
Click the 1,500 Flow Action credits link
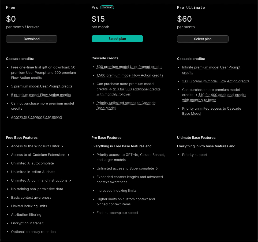point(130,75)
